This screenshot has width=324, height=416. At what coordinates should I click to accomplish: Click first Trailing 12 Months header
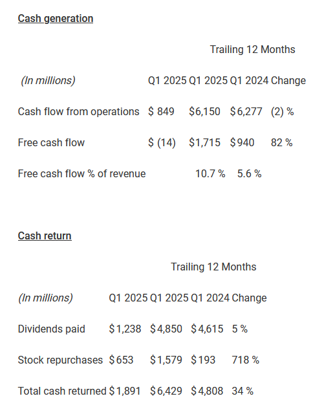(x=252, y=50)
